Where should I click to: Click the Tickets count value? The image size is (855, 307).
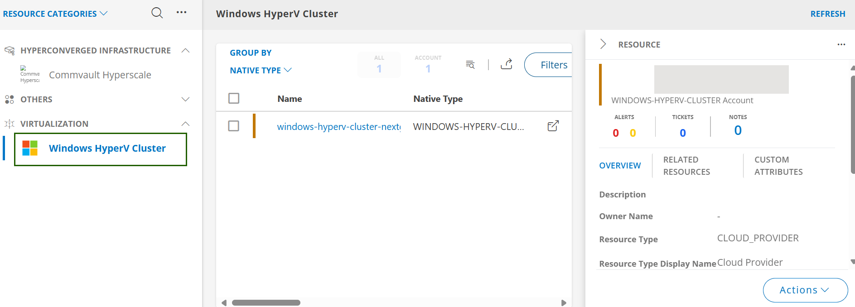[683, 133]
